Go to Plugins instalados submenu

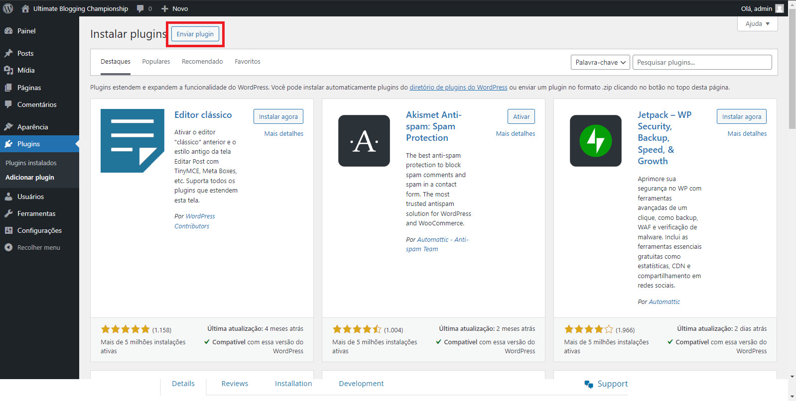click(x=31, y=163)
